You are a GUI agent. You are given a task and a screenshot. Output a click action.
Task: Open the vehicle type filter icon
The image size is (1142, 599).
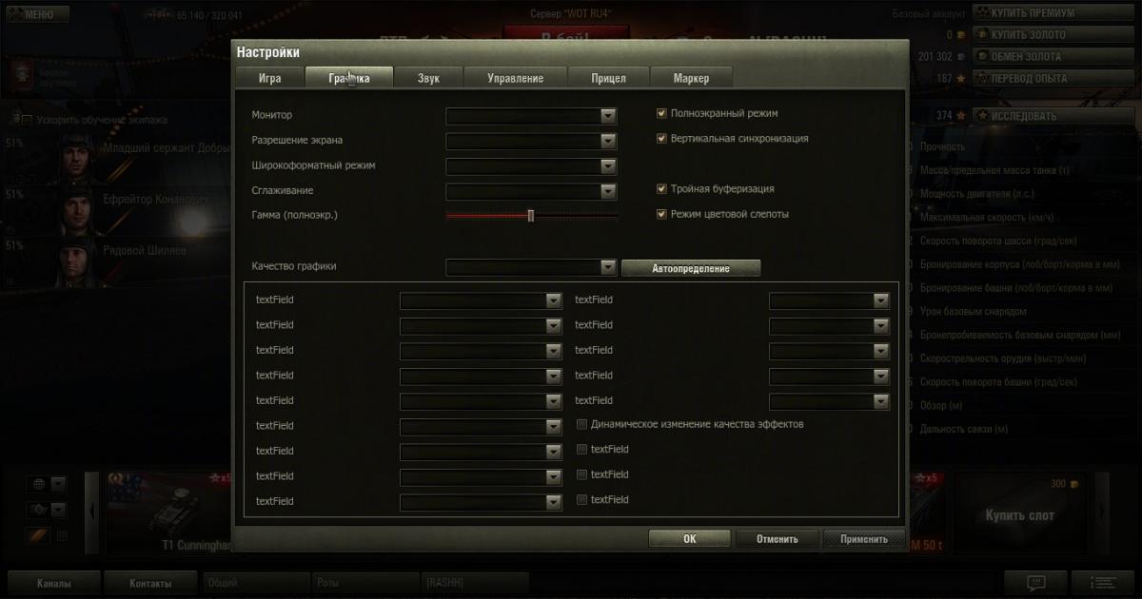pyautogui.click(x=39, y=510)
